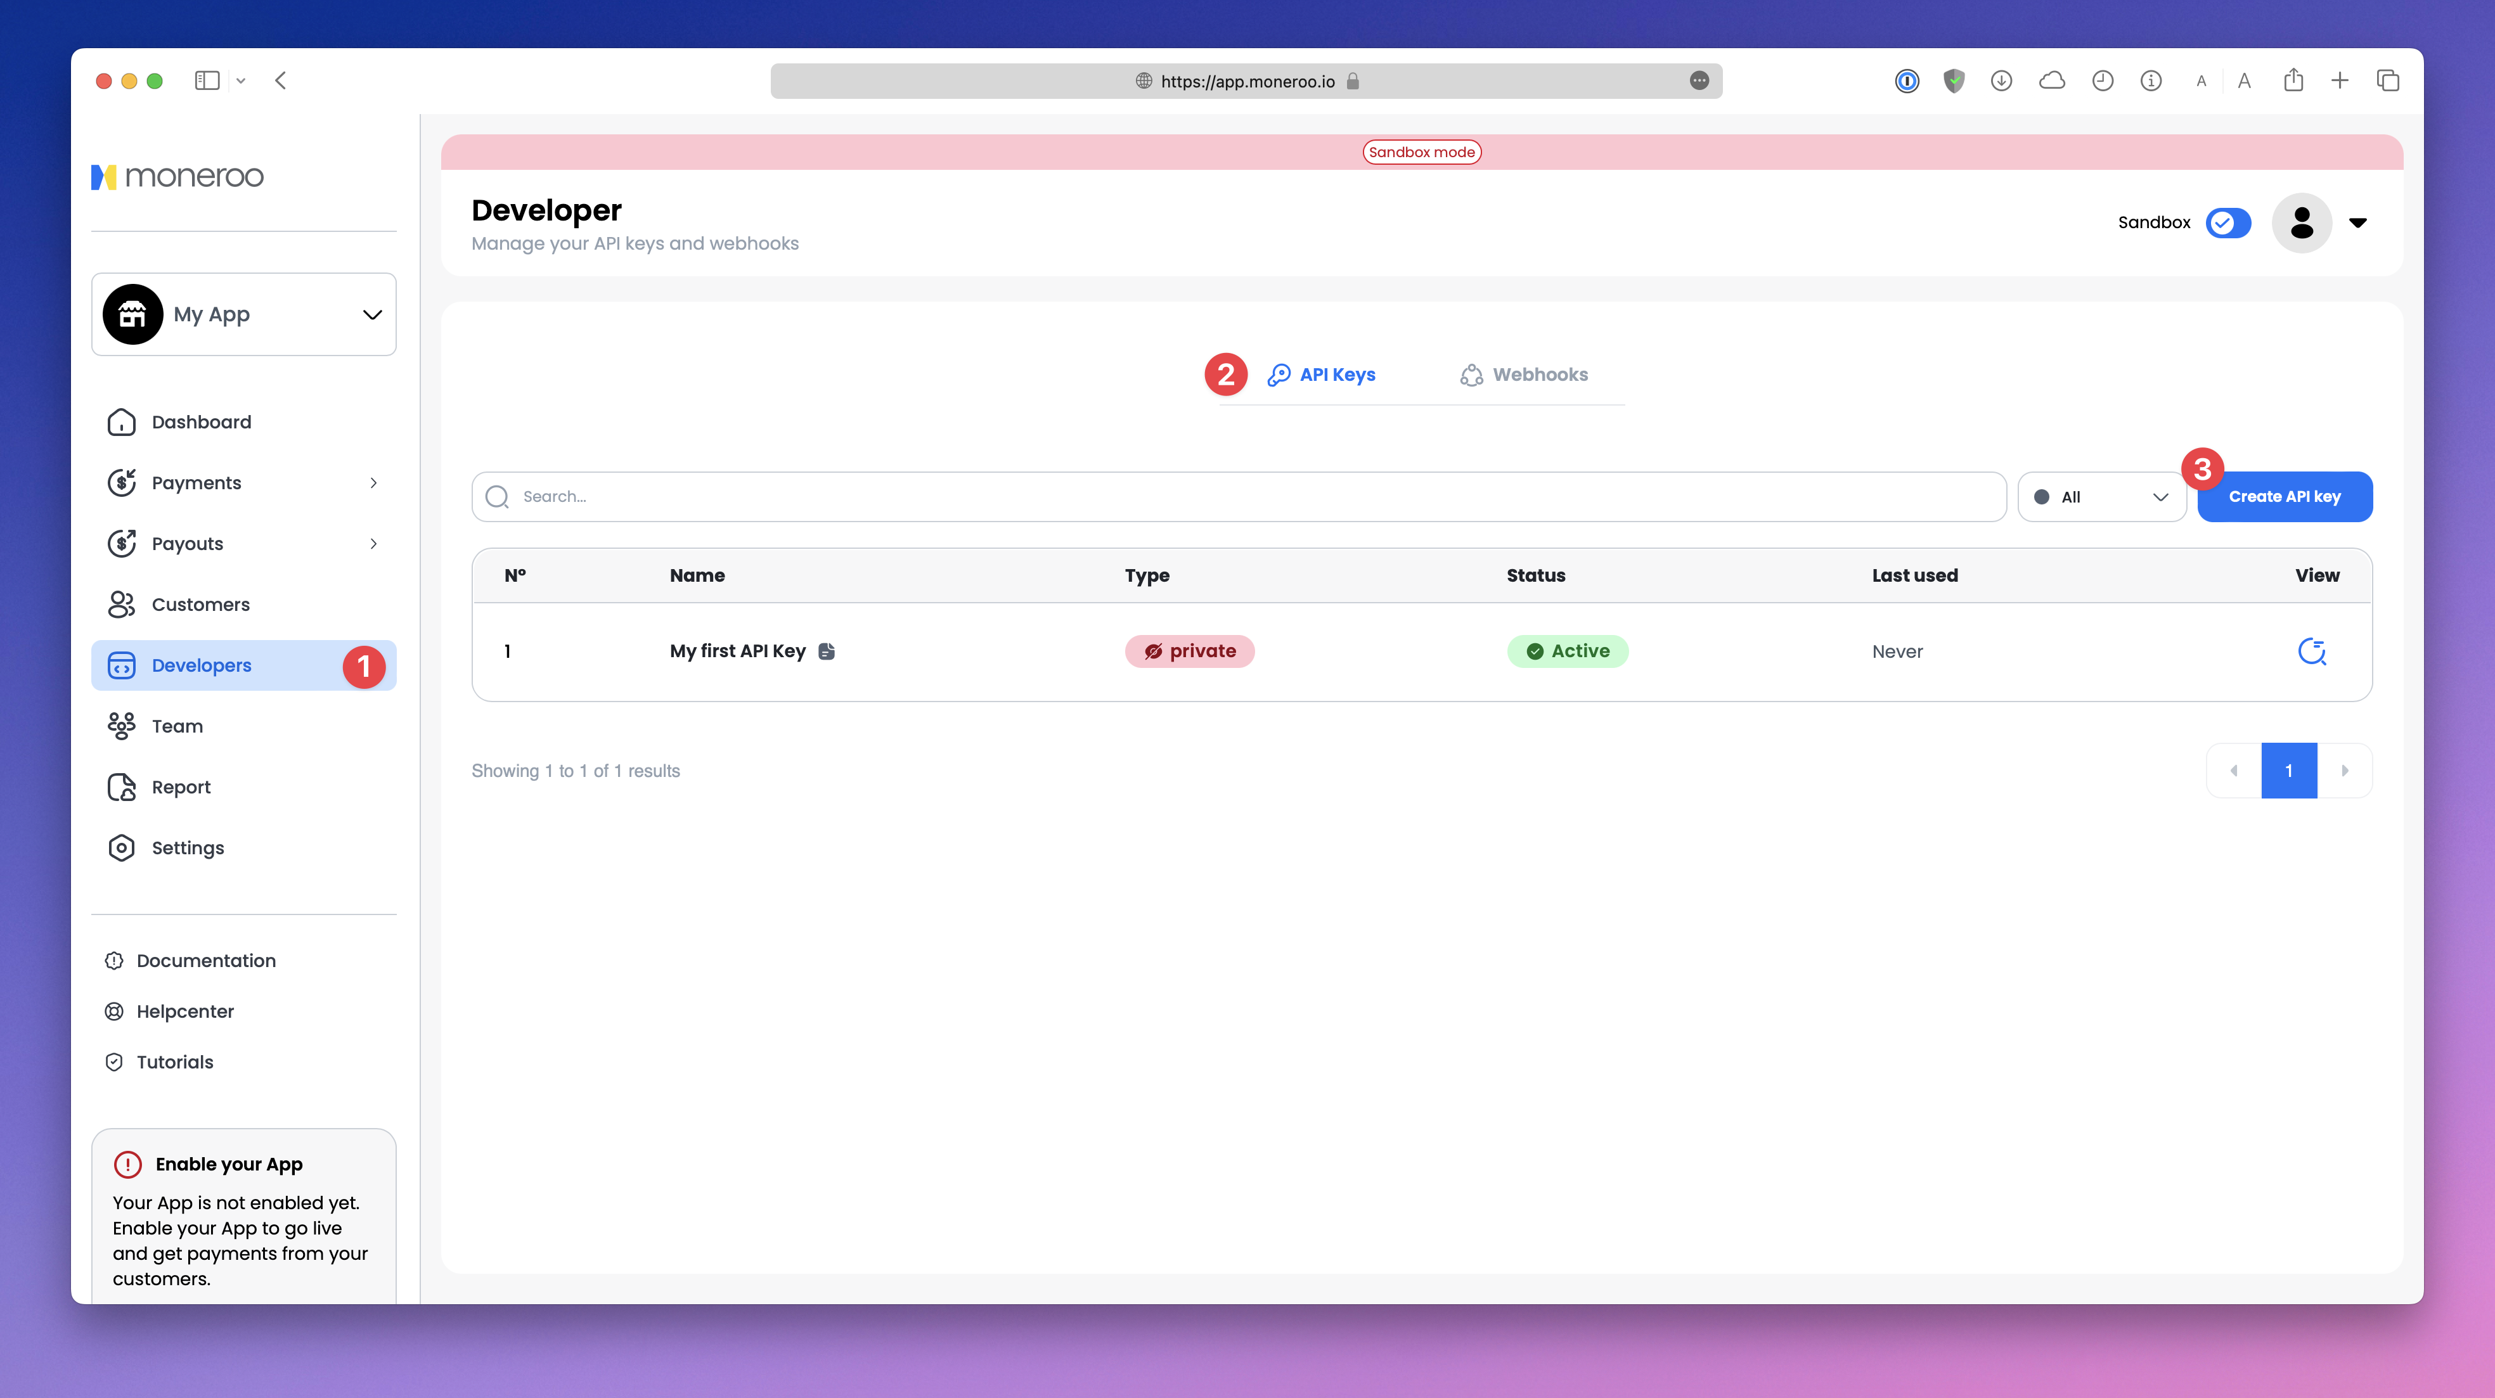Click the Team sidebar icon
The image size is (2495, 1398).
pos(121,726)
